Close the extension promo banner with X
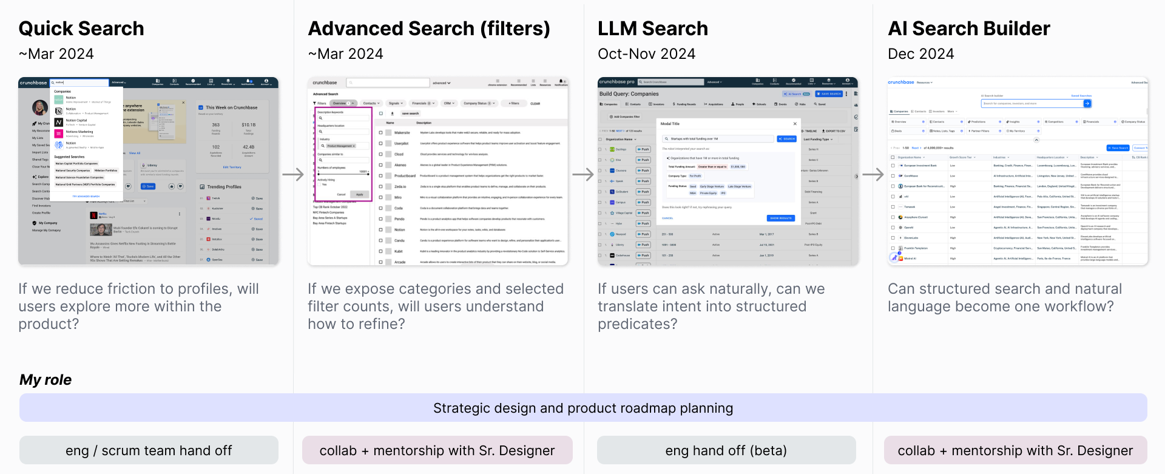Image resolution: width=1165 pixels, height=474 pixels. (x=184, y=103)
